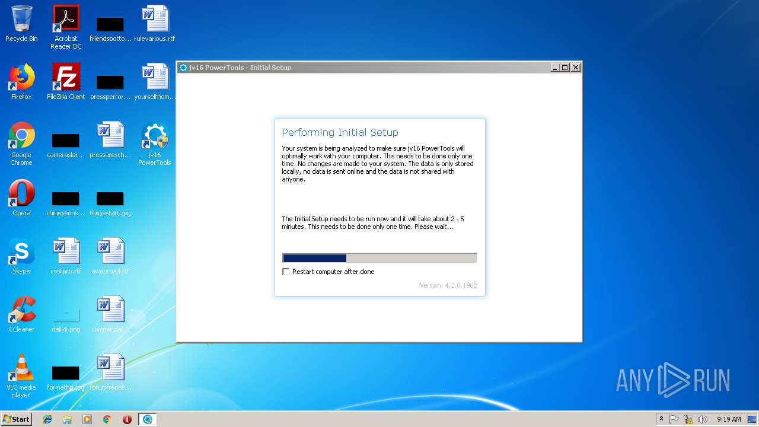
Task: Select the friendsbotto... desktop file
Action: click(x=110, y=27)
